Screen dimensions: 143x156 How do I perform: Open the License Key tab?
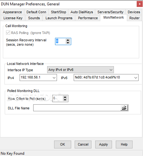(x=13, y=18)
